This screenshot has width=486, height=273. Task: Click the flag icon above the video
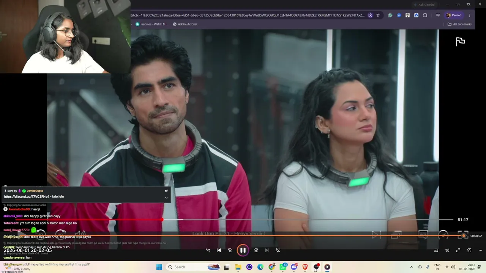pos(461,42)
